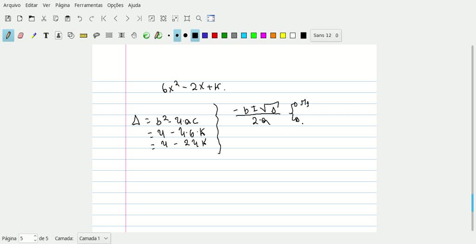Screen dimensions: 476x244
Task: Choose thick pen thickness
Action: pyautogui.click(x=185, y=35)
